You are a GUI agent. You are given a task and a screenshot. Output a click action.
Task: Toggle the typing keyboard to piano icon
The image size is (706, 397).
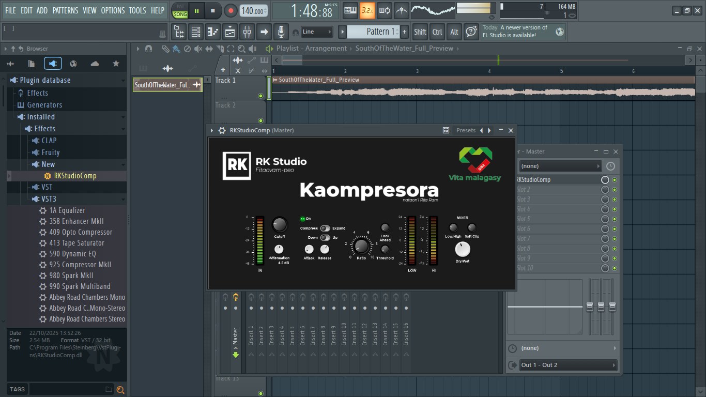(x=350, y=10)
